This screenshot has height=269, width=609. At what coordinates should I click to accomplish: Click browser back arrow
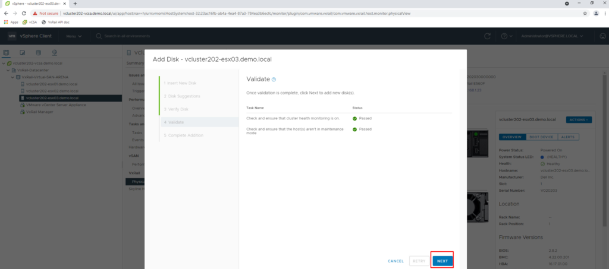coord(6,13)
